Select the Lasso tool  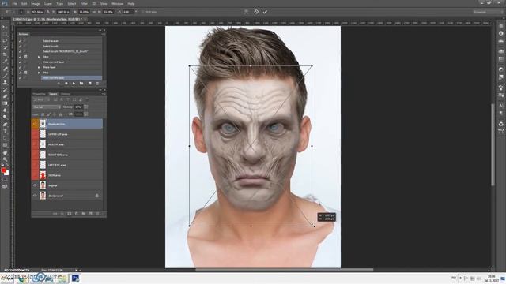click(5, 41)
